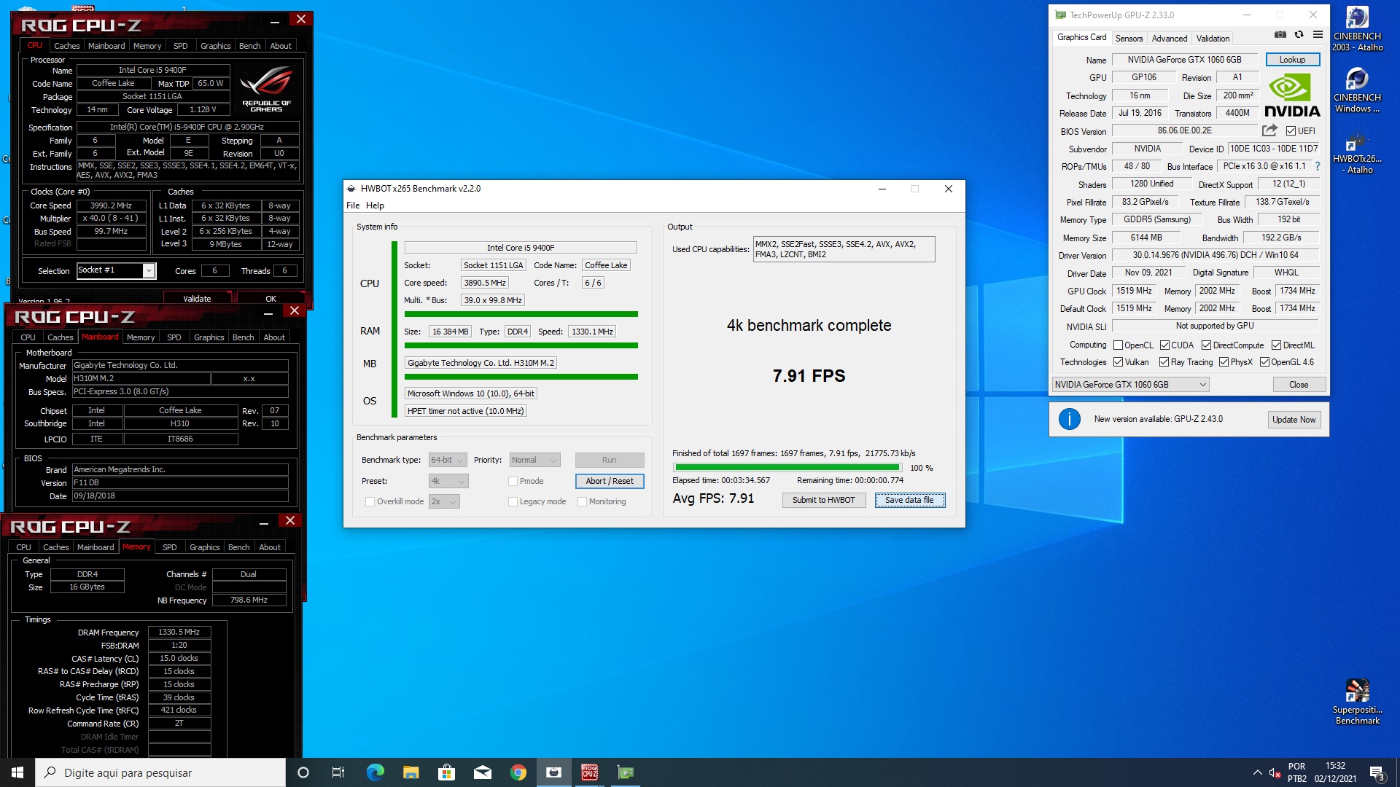Switch to GPU-Z taskbar icon
The width and height of the screenshot is (1400, 787).
tap(625, 772)
